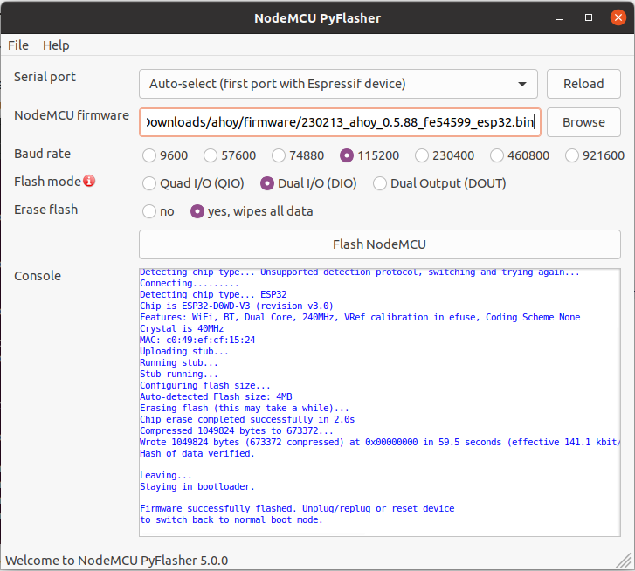Click 'Chip is ESP32-D0WD-V3' console line
635x571 pixels.
click(237, 306)
